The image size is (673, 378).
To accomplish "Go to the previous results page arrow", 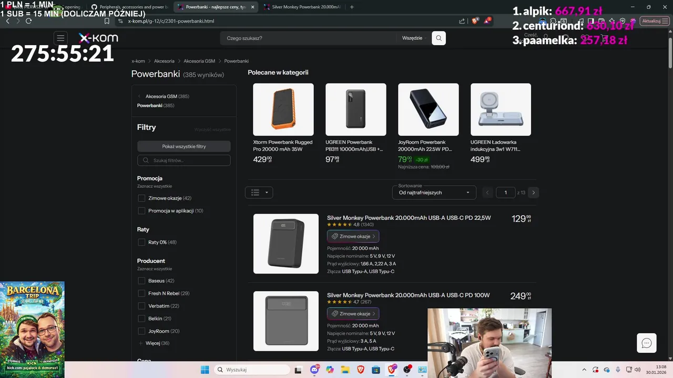I will pyautogui.click(x=487, y=193).
